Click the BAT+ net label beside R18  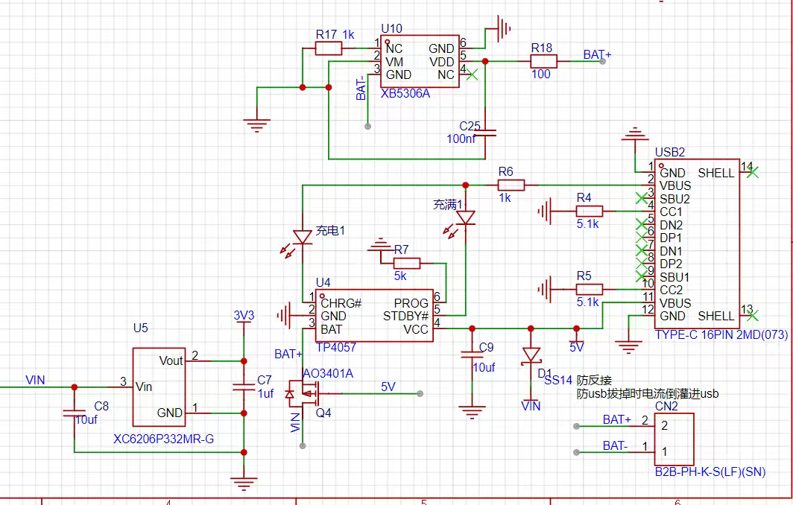(597, 54)
